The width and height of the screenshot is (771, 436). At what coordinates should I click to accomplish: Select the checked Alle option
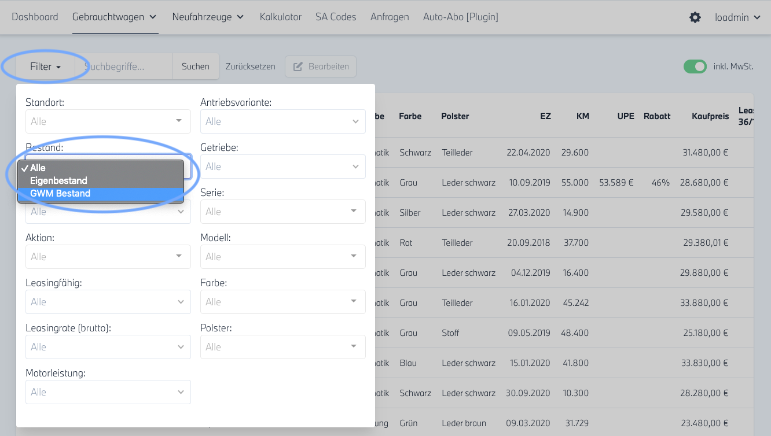click(x=38, y=168)
